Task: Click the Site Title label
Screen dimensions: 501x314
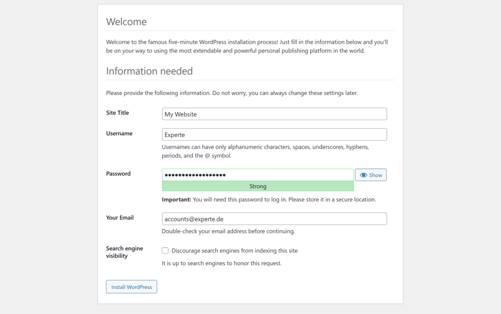Action: [118, 113]
